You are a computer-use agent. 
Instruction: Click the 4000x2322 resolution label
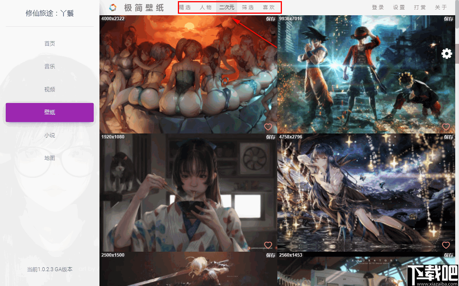[x=113, y=18]
